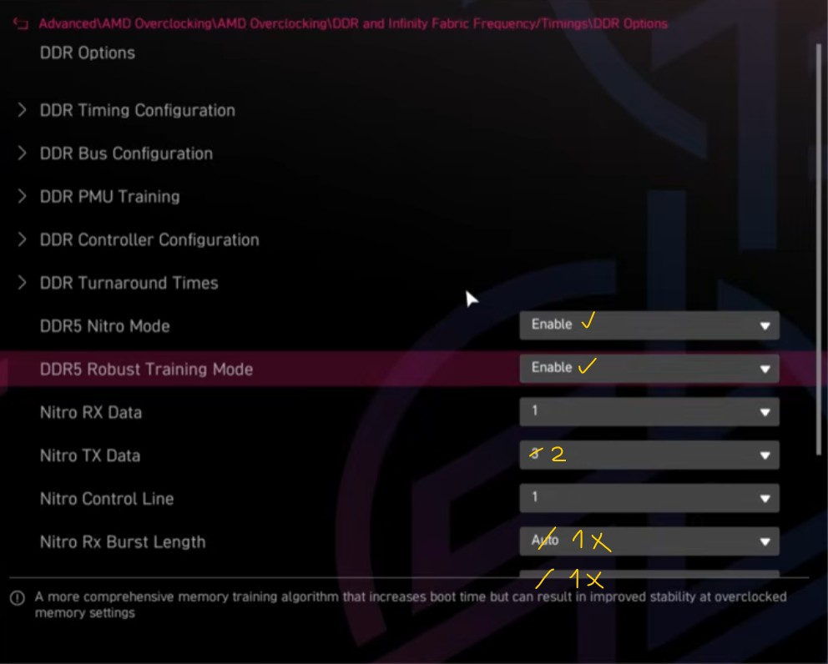
Task: Click the Nitro Rx Burst Length dropdown arrow
Action: pos(765,541)
